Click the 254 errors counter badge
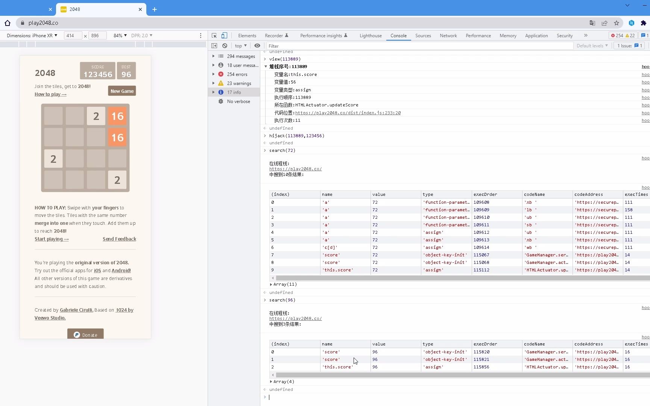The height and width of the screenshot is (406, 650). [617, 35]
